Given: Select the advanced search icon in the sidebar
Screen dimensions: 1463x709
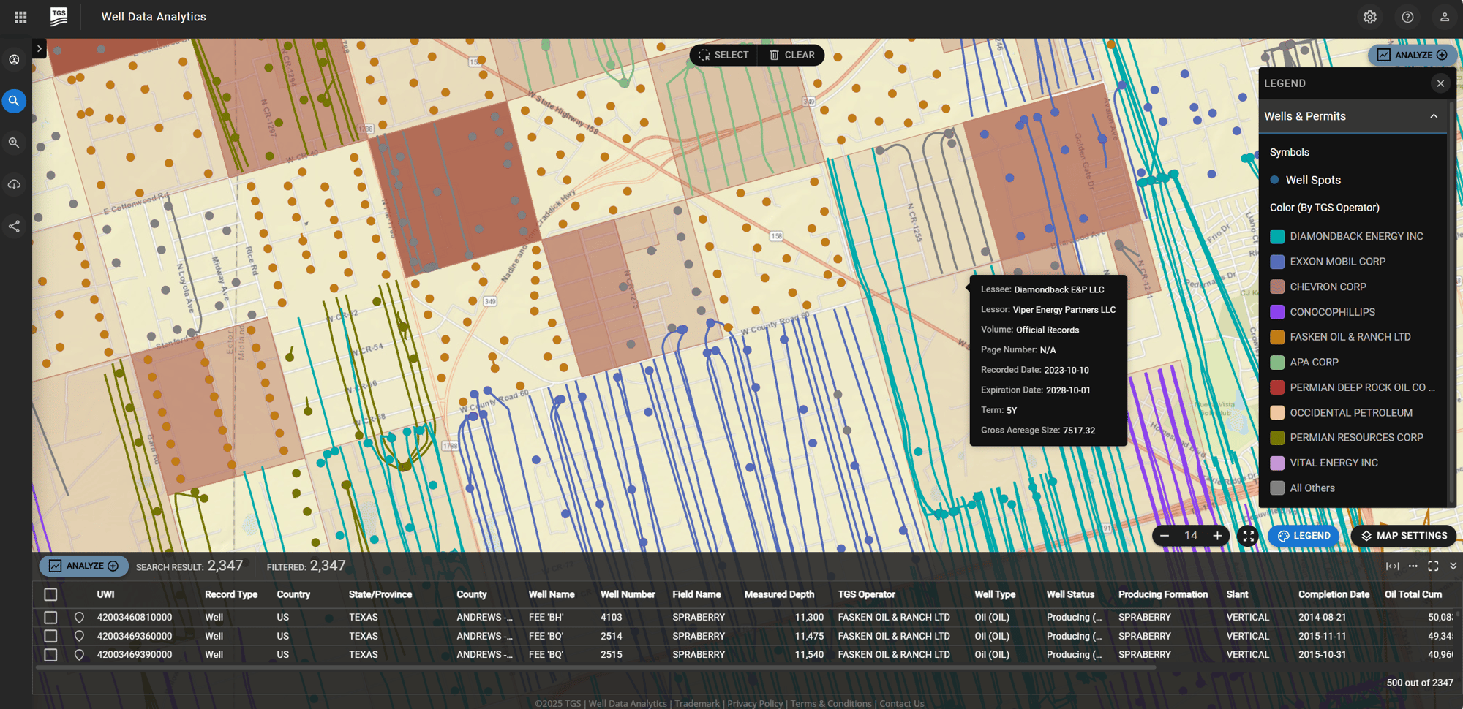Looking at the screenshot, I should (x=14, y=143).
